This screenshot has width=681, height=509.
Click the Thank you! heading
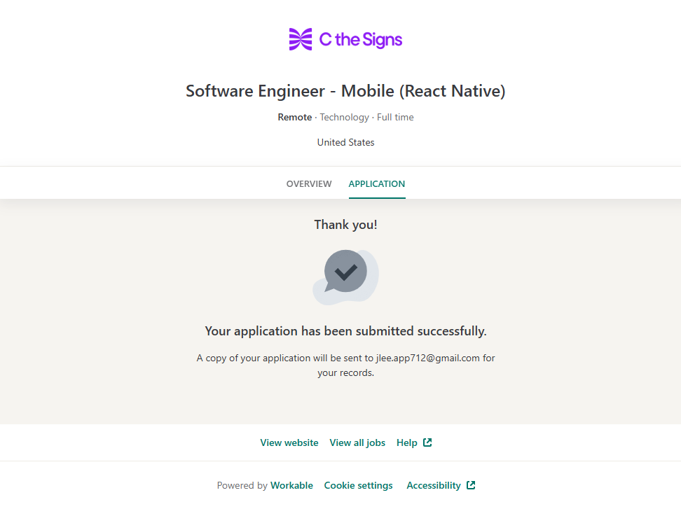tap(345, 225)
